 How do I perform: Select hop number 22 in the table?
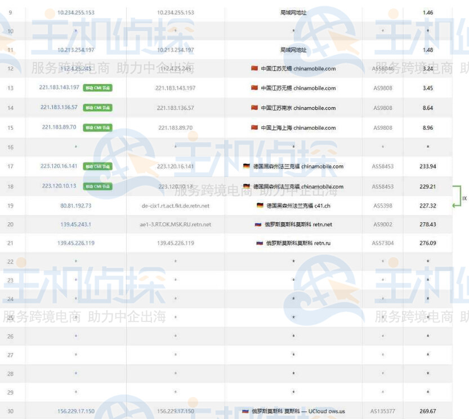(x=11, y=262)
